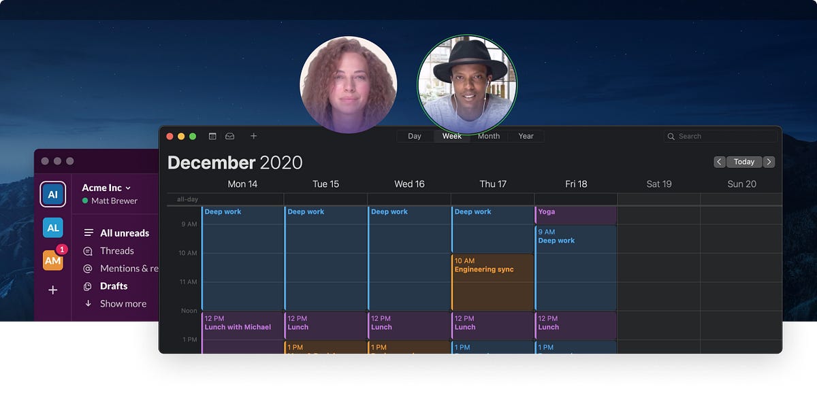817x408 pixels.
Task: Click the Today button
Action: pyautogui.click(x=744, y=162)
